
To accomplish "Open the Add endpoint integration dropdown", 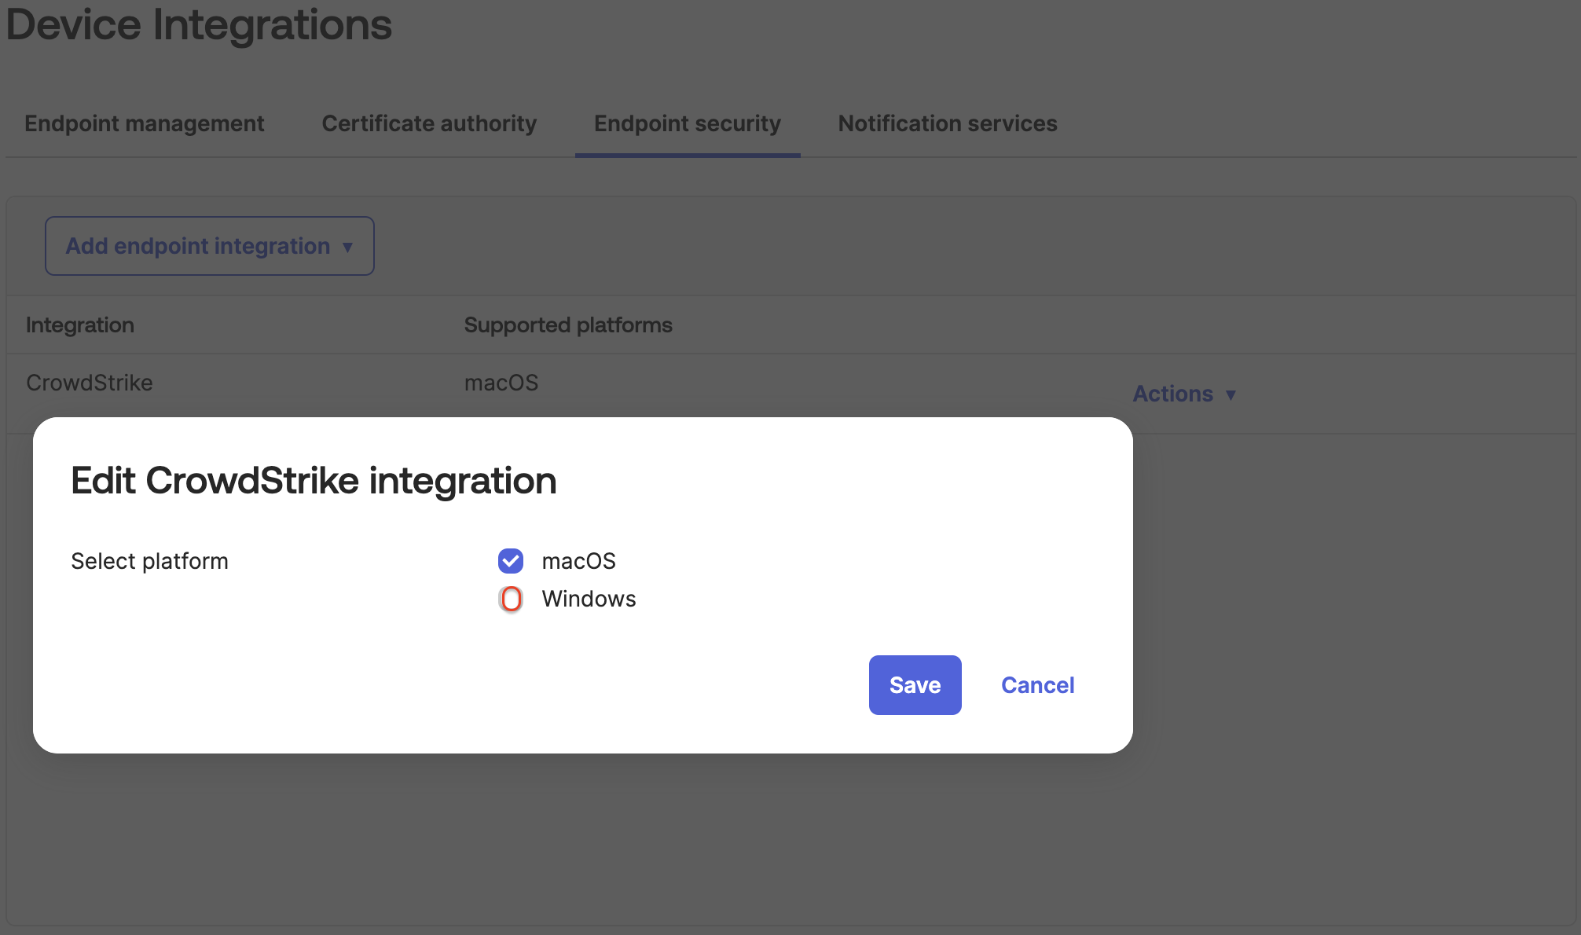I will [209, 246].
